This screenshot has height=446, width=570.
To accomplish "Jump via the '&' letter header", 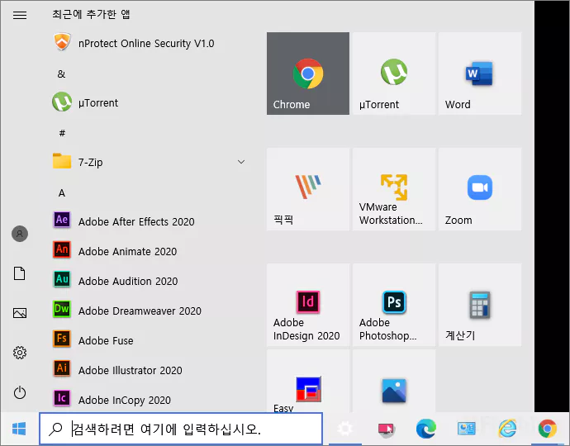I will [61, 74].
